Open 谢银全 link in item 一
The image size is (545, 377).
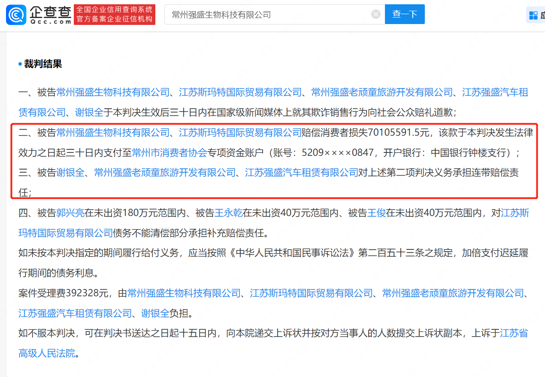pos(89,112)
